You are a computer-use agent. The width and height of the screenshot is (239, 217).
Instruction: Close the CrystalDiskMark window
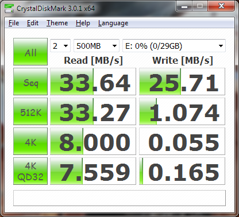(221, 6)
